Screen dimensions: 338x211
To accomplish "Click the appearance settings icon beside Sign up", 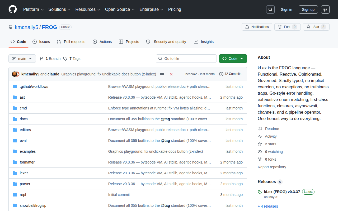I will tap(325, 9).
